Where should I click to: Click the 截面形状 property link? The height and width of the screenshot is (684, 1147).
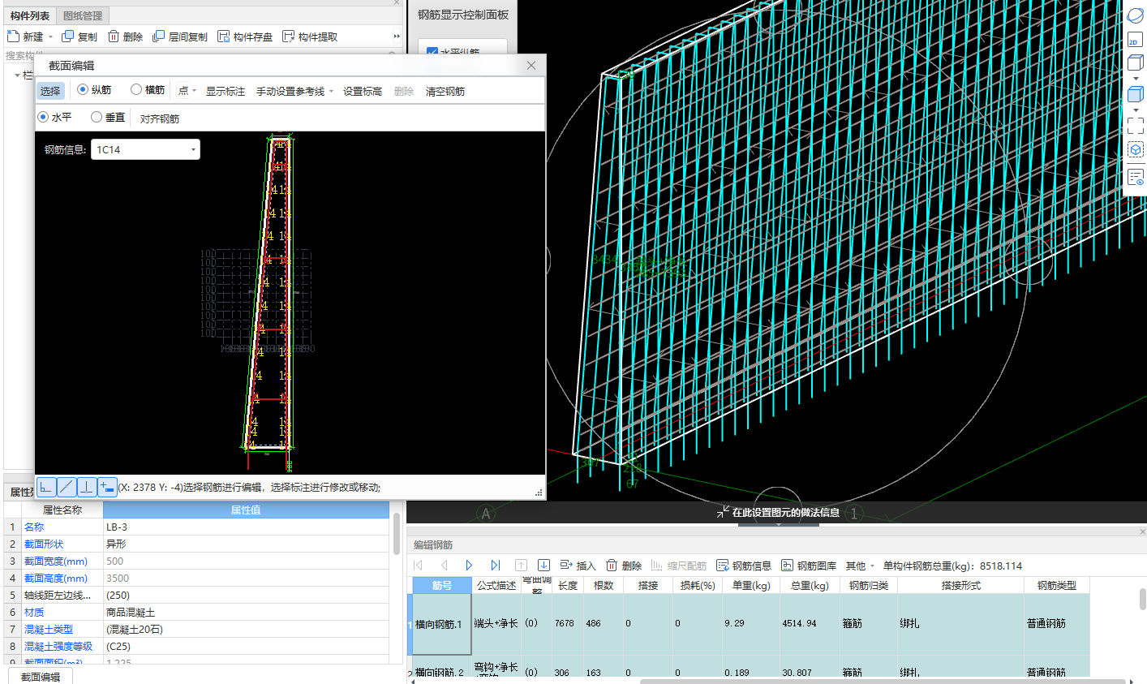click(x=44, y=544)
